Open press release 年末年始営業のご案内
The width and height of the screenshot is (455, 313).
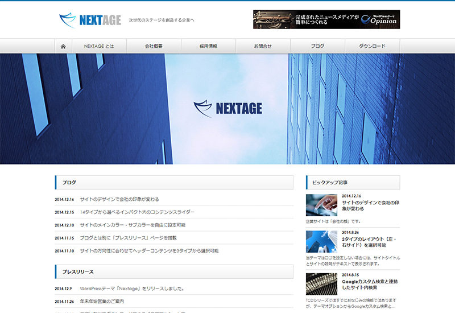pos(102,302)
